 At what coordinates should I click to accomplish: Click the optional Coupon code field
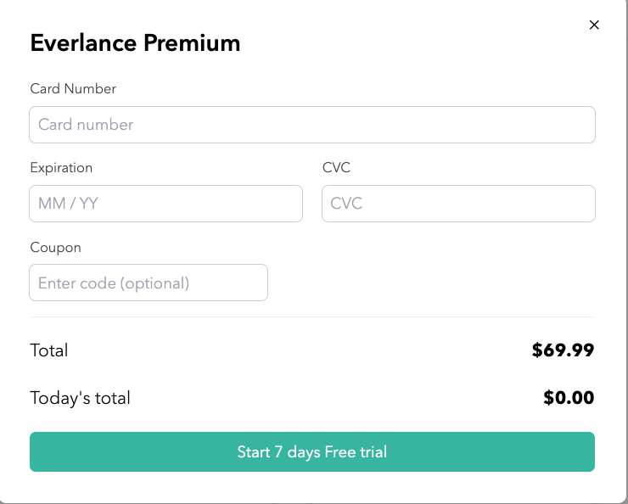(149, 283)
